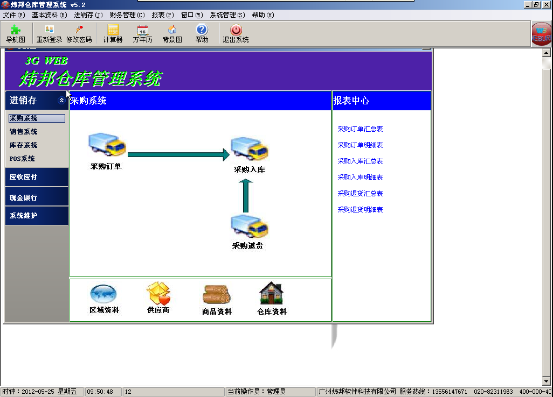This screenshot has width=553, height=397.
Task: Open the 文件(F) menu
Action: [x=14, y=15]
